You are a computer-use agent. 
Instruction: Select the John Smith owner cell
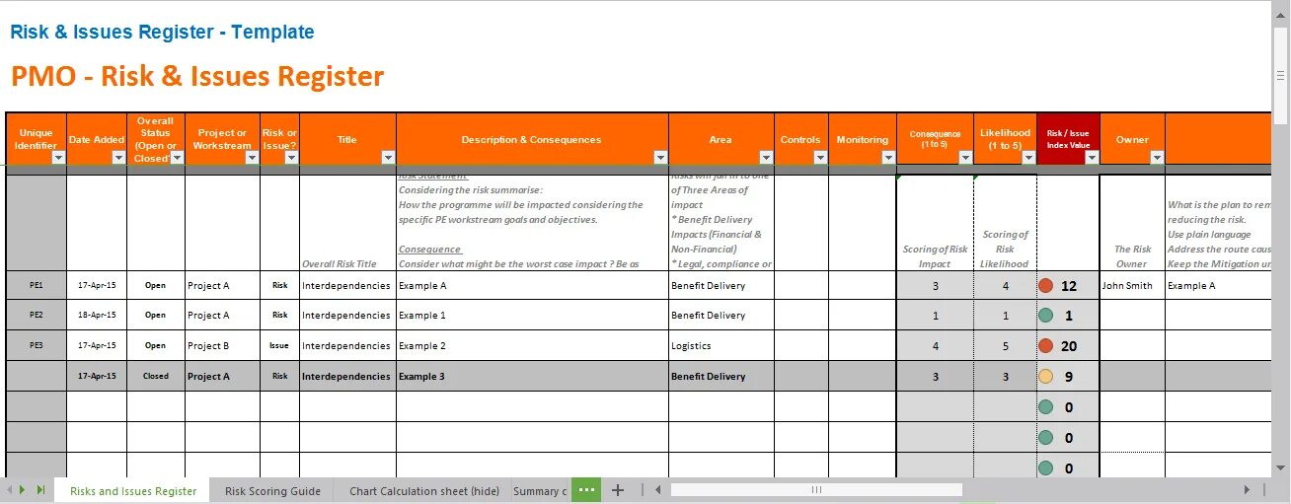[x=1132, y=286]
